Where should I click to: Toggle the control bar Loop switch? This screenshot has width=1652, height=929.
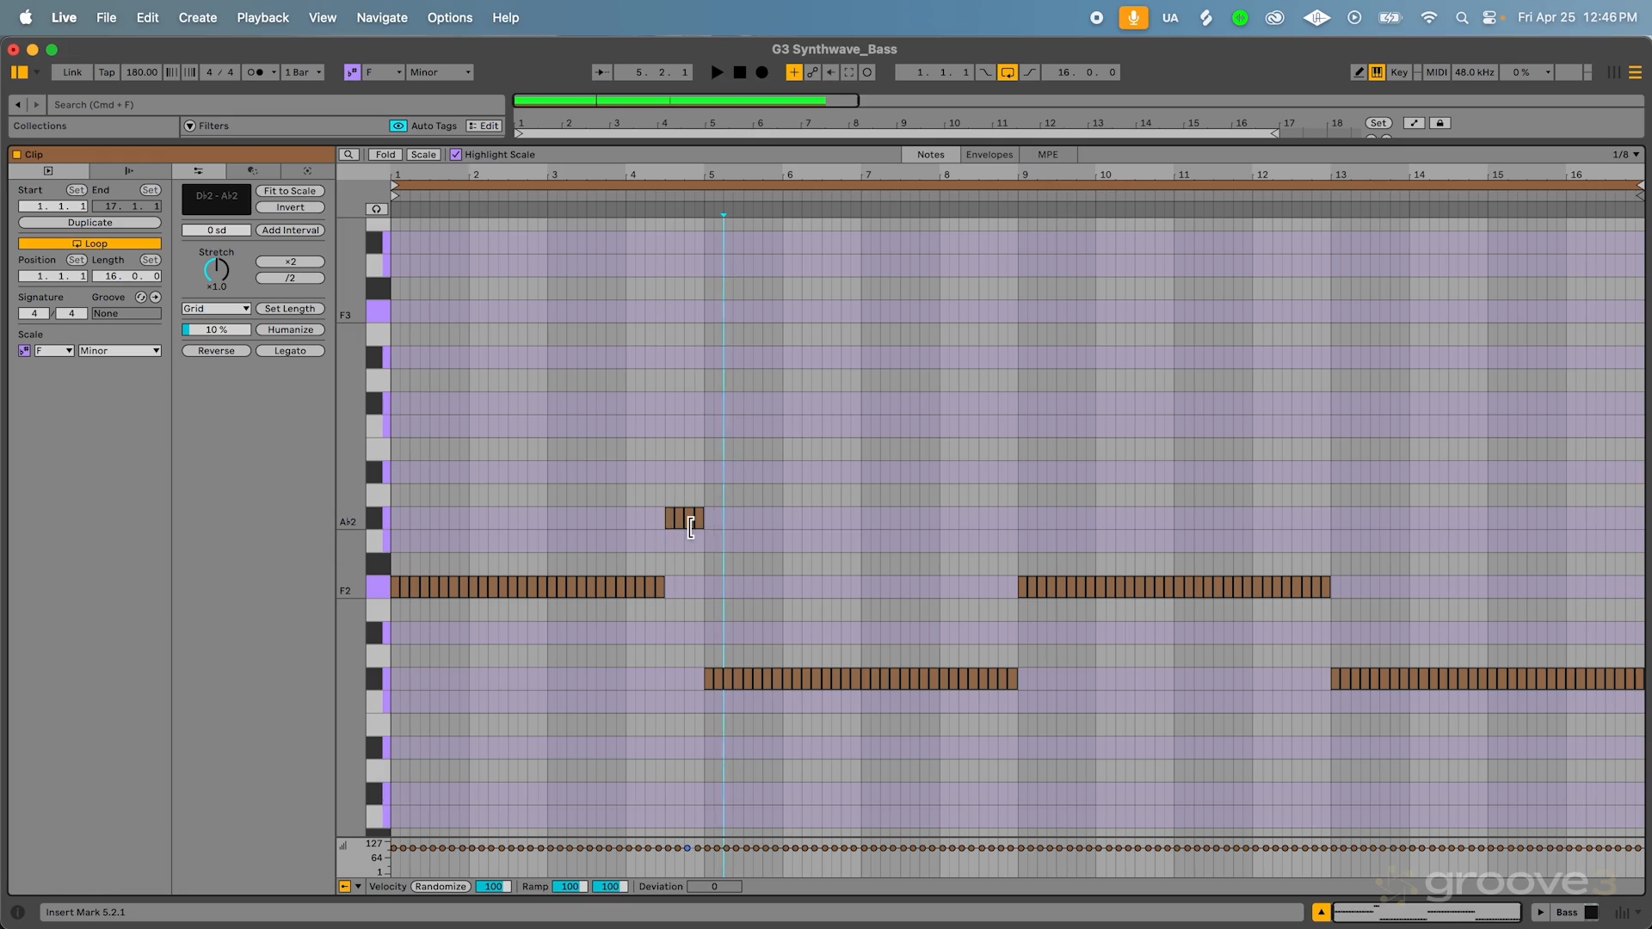coord(1007,72)
